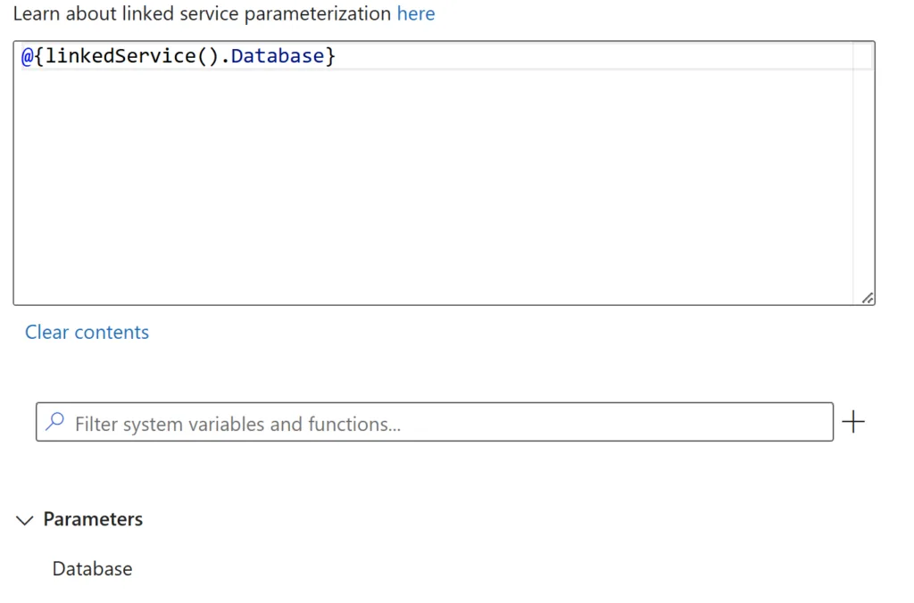Select the Database parameter in the list

click(92, 568)
